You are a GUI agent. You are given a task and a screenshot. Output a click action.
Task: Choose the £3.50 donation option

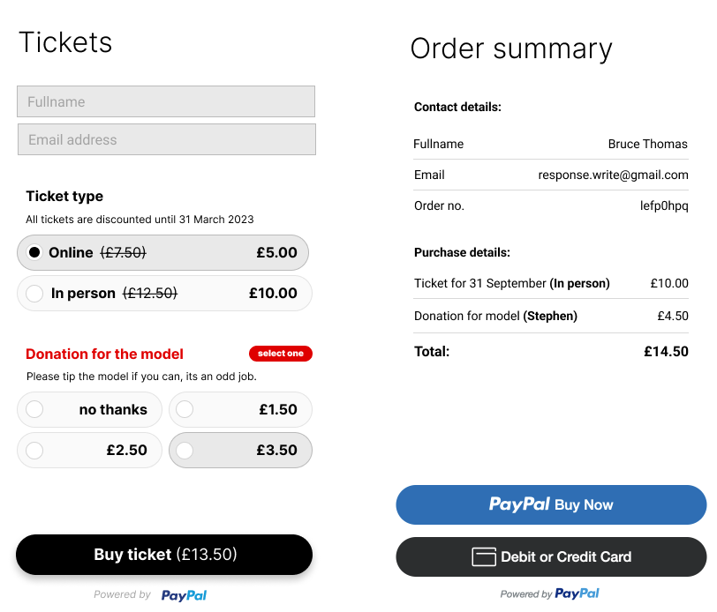(x=185, y=451)
